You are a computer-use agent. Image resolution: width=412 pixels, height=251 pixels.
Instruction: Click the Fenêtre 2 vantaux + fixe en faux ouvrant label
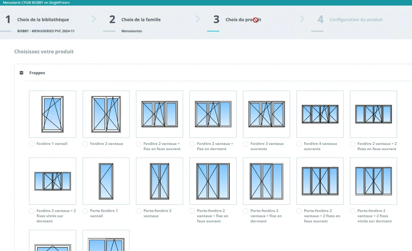162,146
